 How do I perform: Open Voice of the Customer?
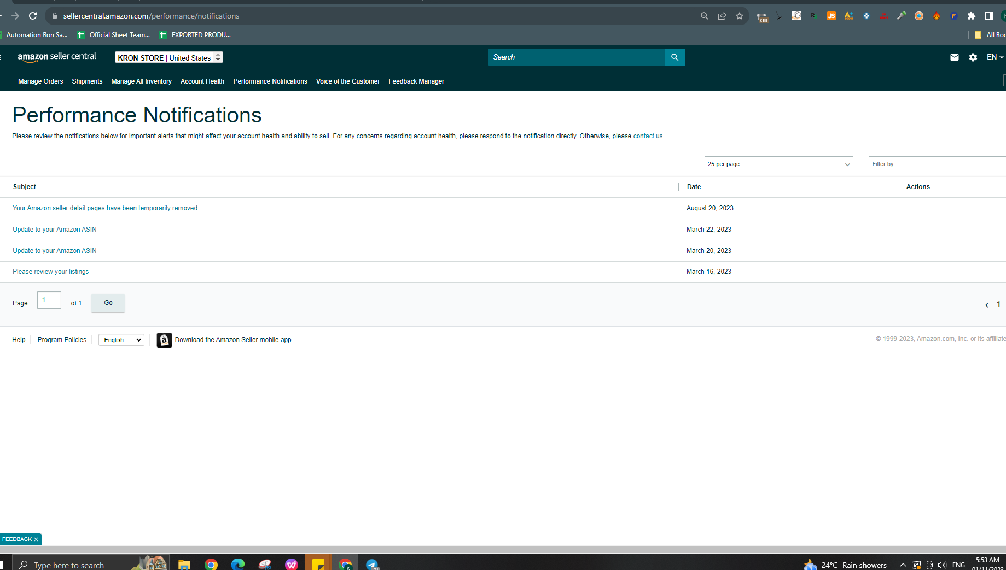click(348, 81)
